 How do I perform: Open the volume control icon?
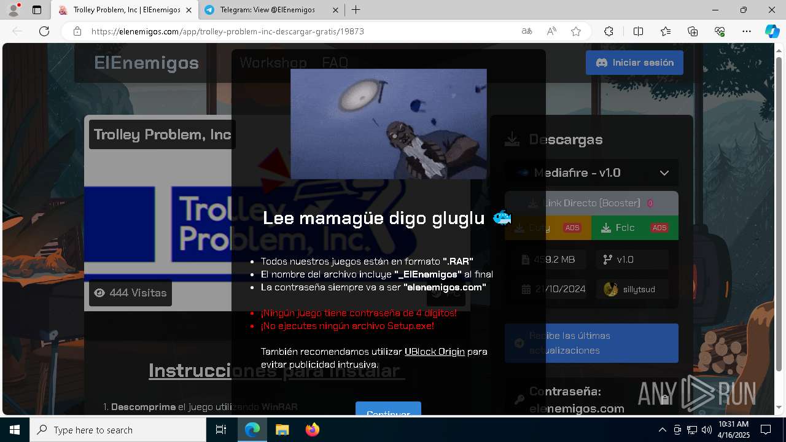click(x=707, y=430)
